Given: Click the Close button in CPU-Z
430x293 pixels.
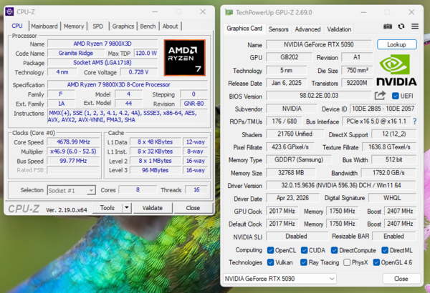Looking at the screenshot, I should click(x=193, y=208).
